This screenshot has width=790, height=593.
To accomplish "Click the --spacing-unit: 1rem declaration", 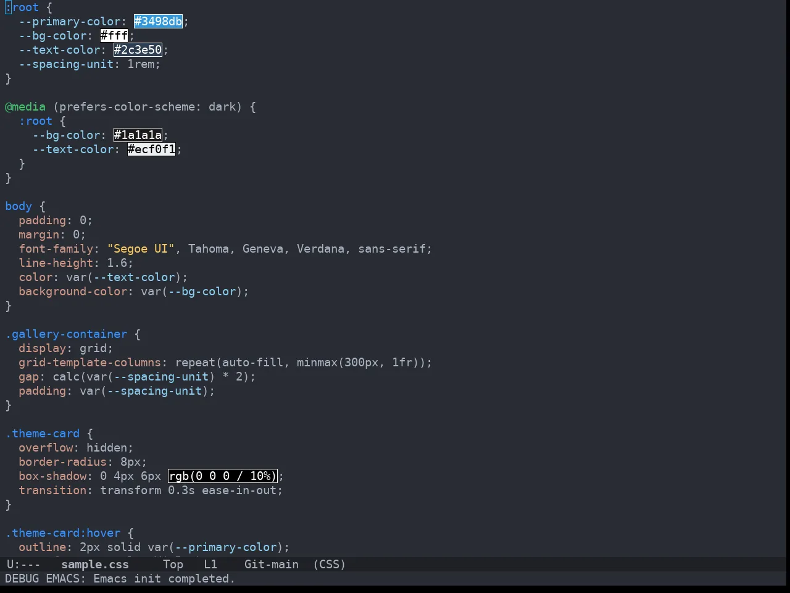I will (89, 64).
